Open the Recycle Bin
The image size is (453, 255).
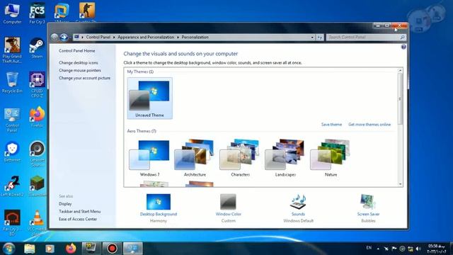pos(12,83)
